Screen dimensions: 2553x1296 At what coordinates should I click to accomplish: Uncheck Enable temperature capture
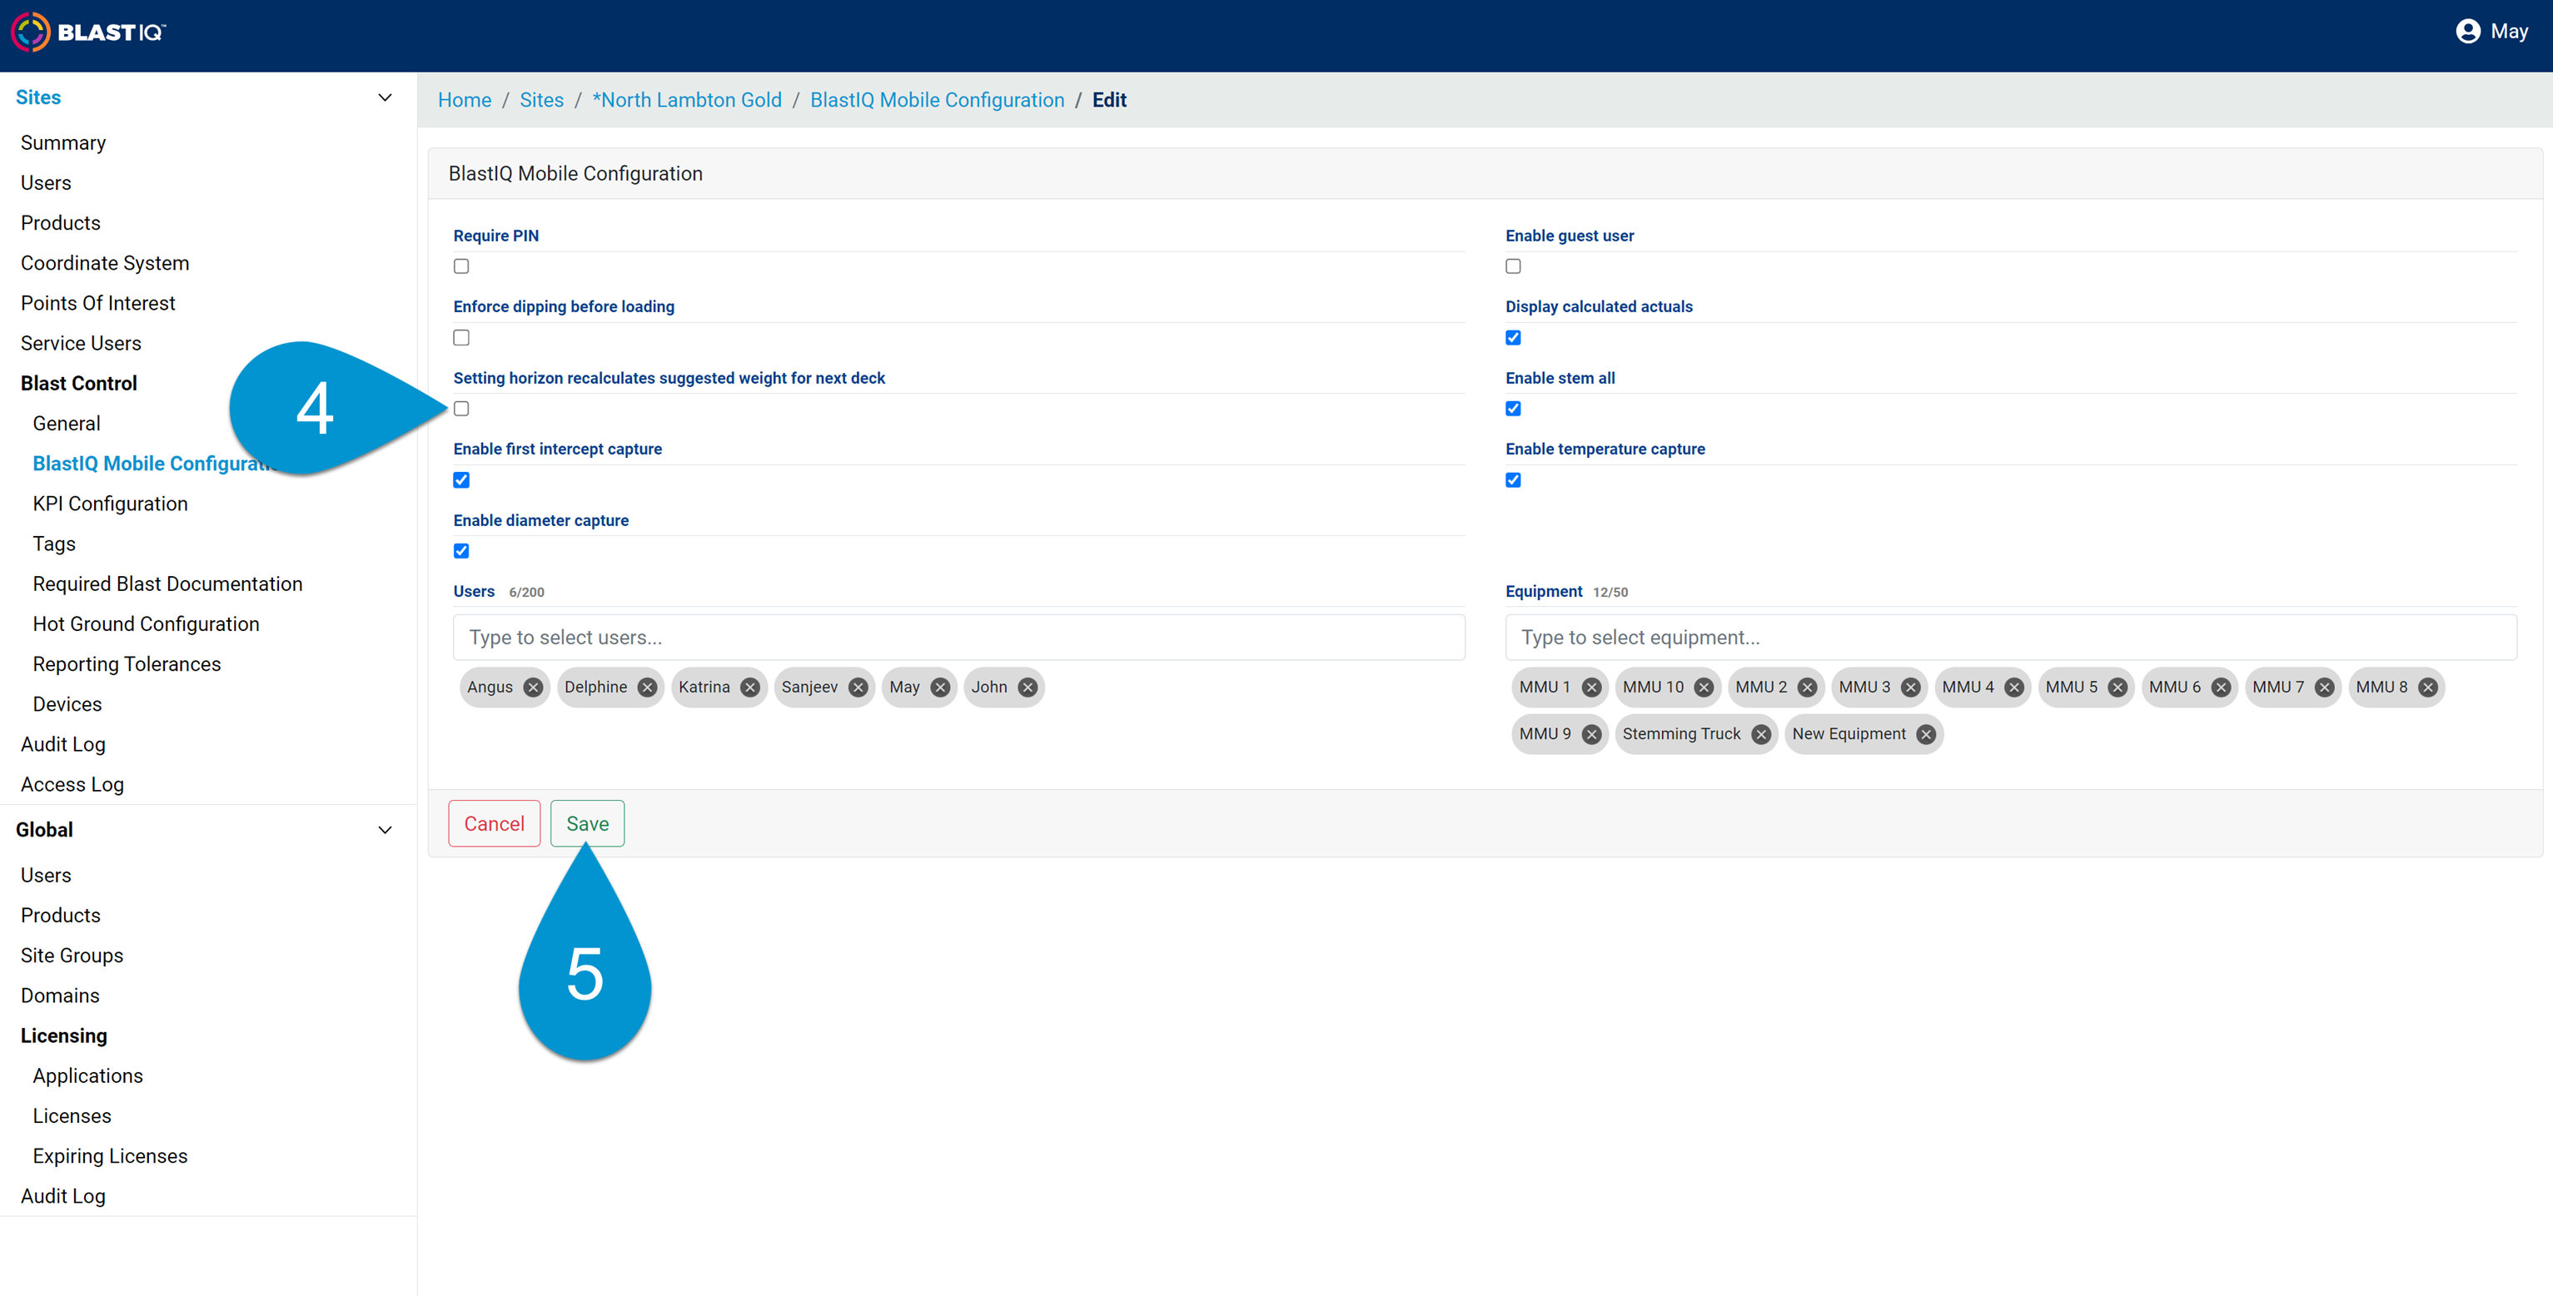click(1513, 479)
